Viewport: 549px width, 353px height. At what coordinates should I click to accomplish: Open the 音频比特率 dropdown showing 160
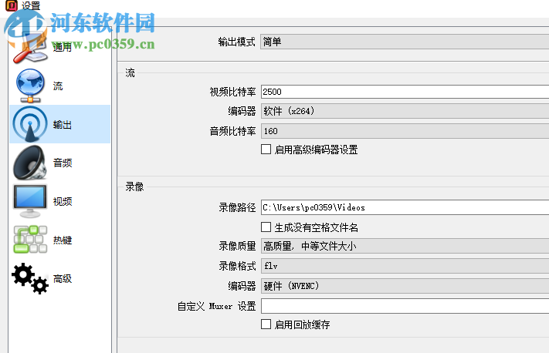[x=405, y=131]
